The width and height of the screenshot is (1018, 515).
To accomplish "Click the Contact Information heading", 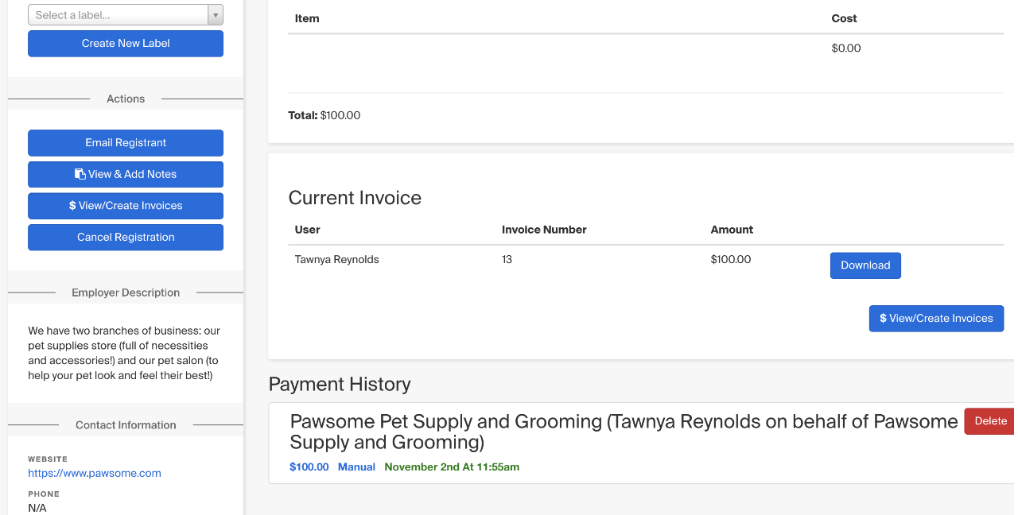I will click(126, 425).
